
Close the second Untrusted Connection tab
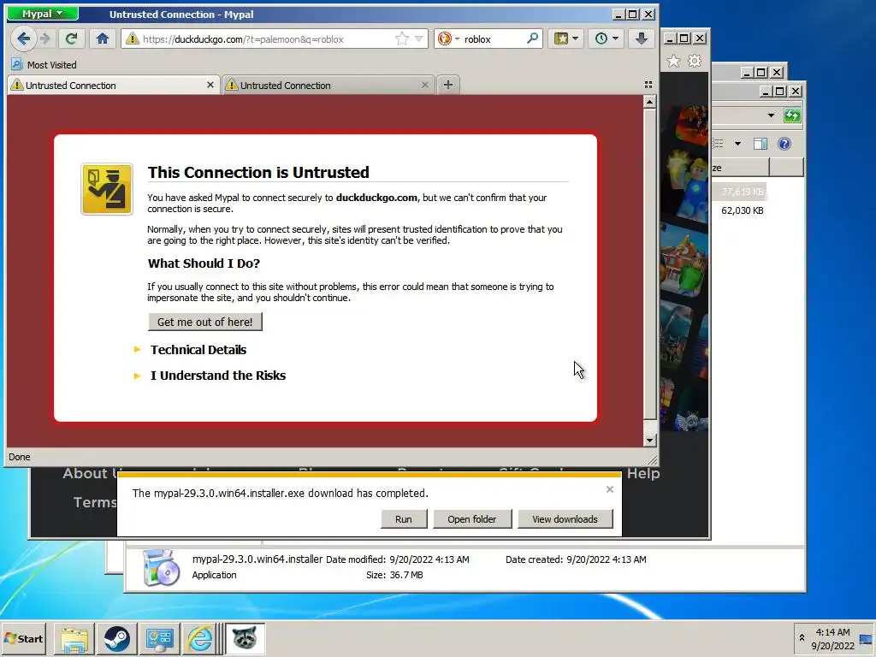tap(425, 85)
